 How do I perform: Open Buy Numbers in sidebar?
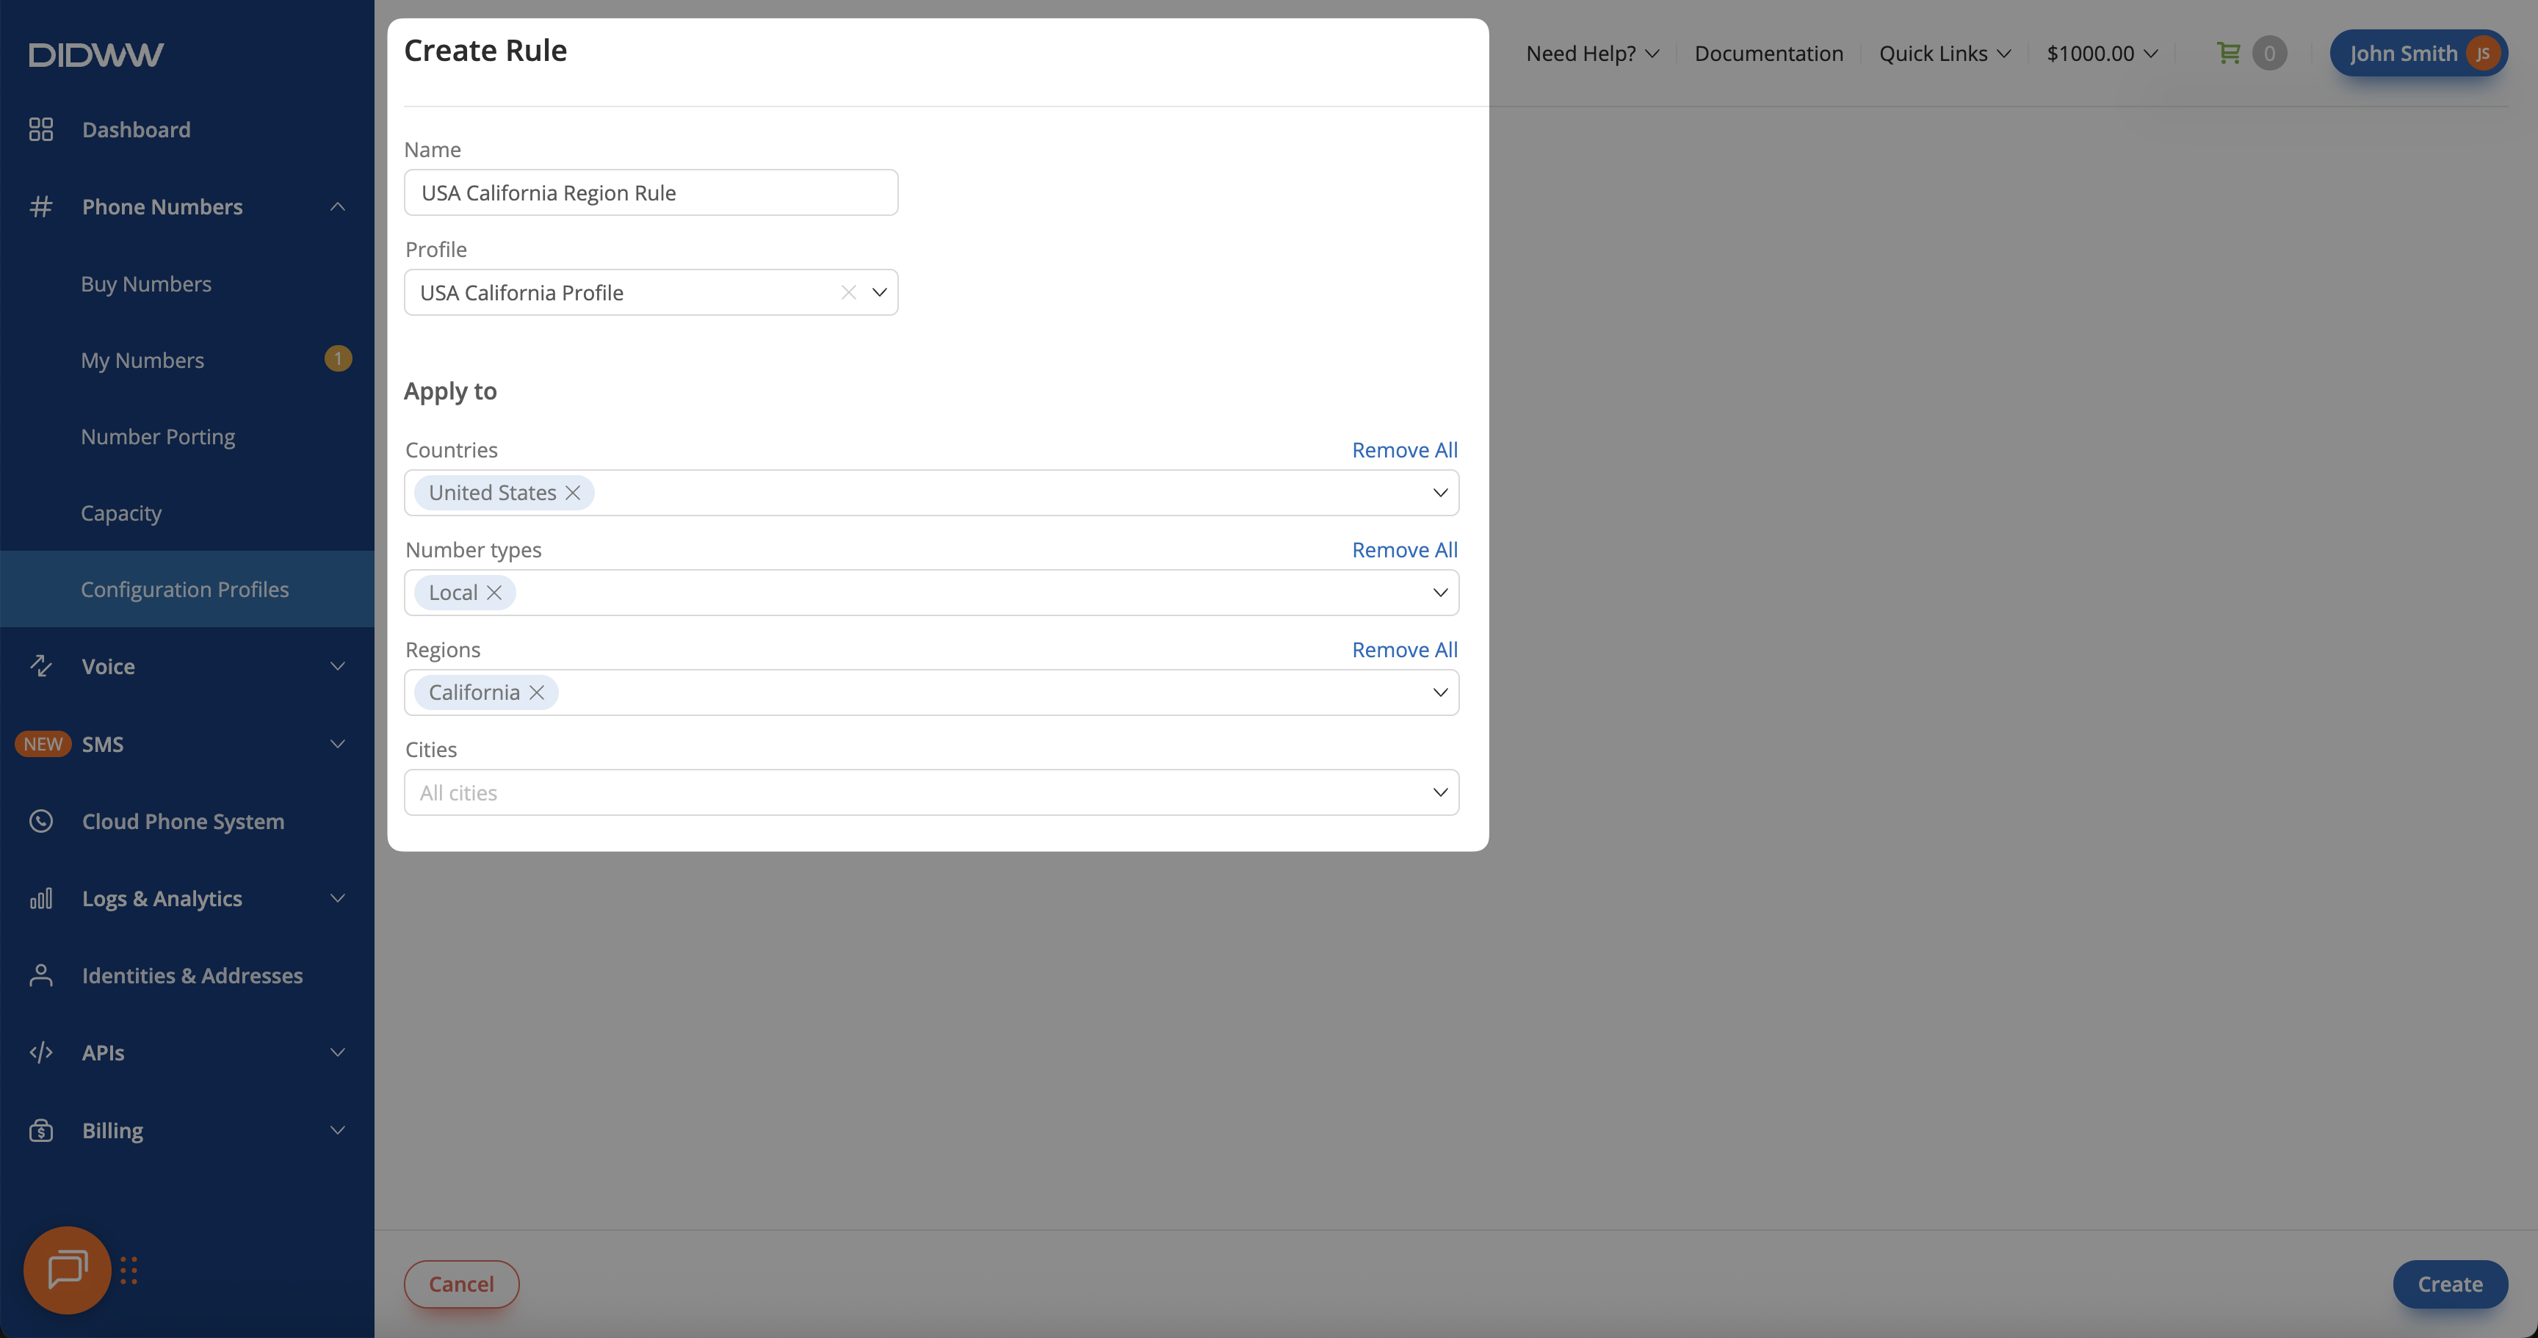tap(146, 283)
